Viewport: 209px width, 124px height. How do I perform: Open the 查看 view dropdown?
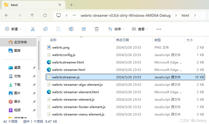[x=140, y=29]
